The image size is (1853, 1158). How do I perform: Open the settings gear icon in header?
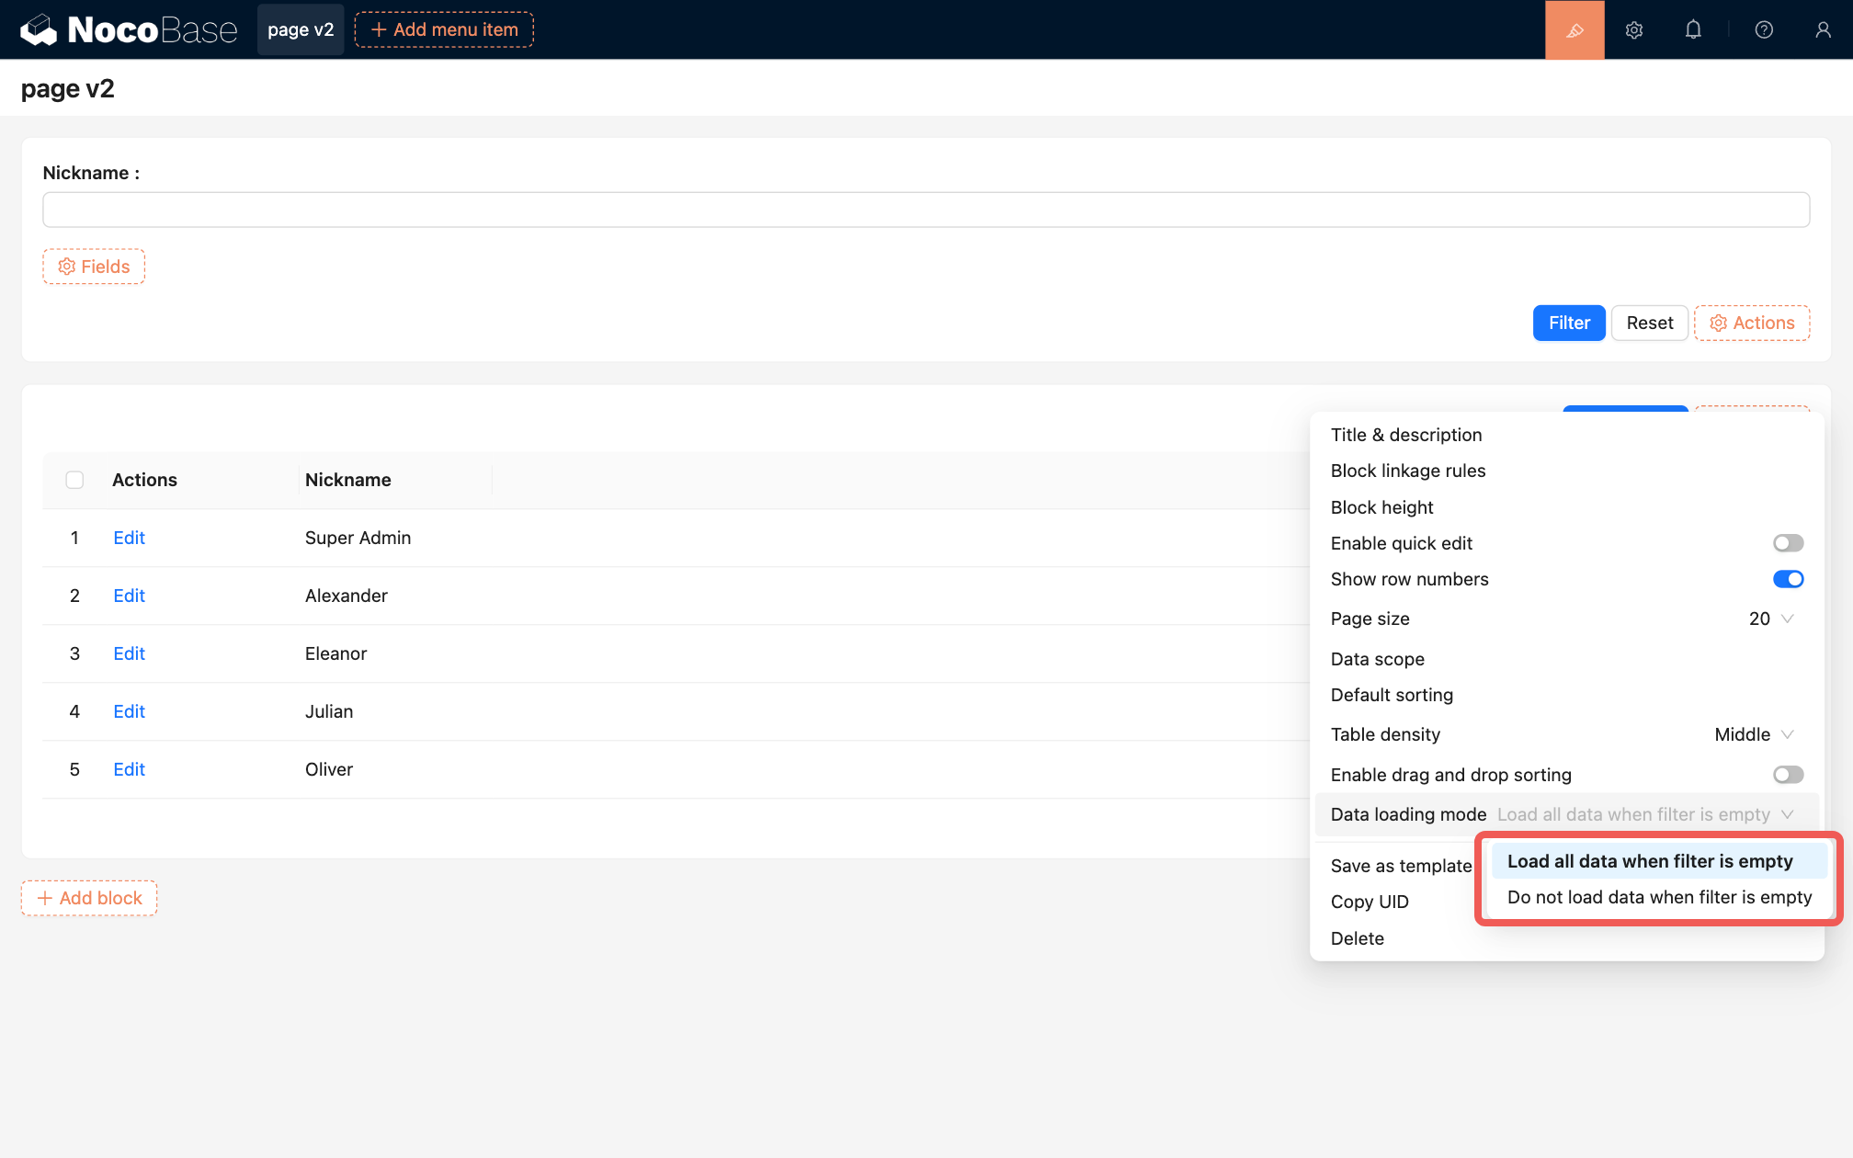point(1634,29)
